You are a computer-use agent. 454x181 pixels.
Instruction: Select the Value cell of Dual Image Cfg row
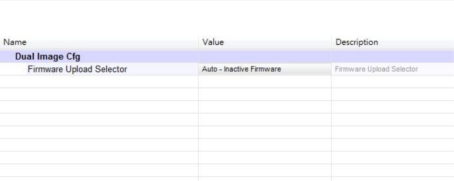[265, 56]
